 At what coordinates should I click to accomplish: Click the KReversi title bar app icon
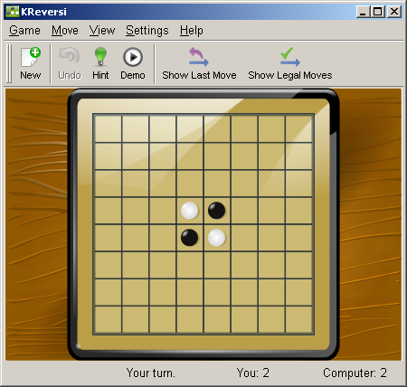tap(13, 12)
